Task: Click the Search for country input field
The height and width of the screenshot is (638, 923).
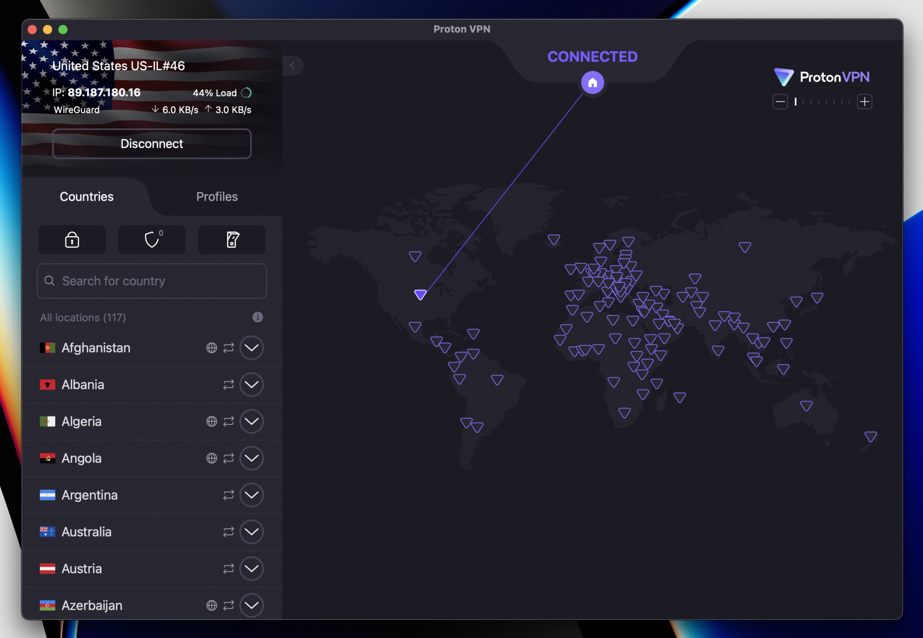Action: point(151,280)
